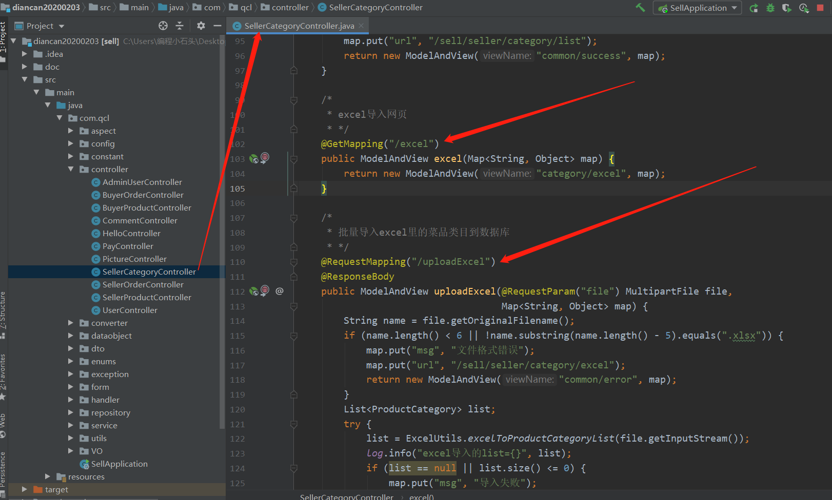
Task: Toggle code fold marker at line 107
Action: (x=294, y=218)
